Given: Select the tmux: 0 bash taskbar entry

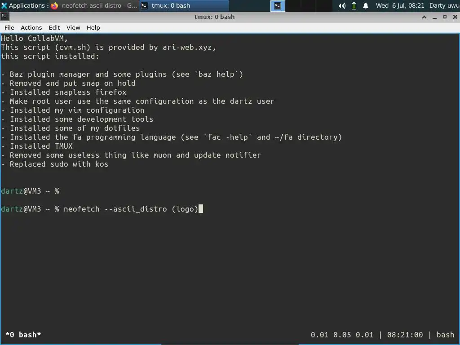Looking at the screenshot, I should pos(183,5).
